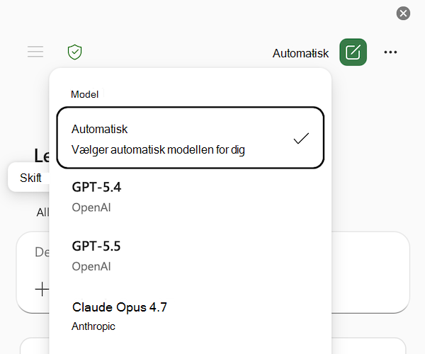Click the green shield protection icon
Viewport: 425px width, 354px height.
coord(74,52)
